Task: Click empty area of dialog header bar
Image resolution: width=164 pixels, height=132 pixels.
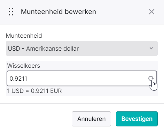Action: click(122, 12)
